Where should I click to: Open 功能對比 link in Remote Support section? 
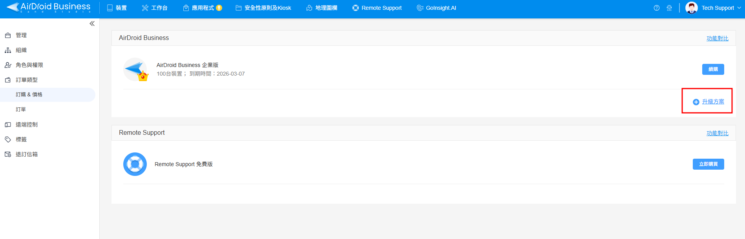717,133
